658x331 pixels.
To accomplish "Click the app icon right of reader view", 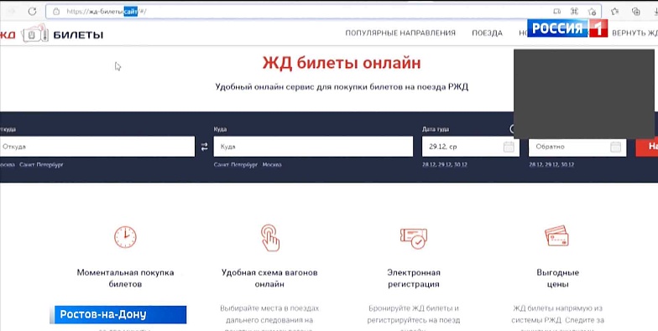I will pos(574,12).
